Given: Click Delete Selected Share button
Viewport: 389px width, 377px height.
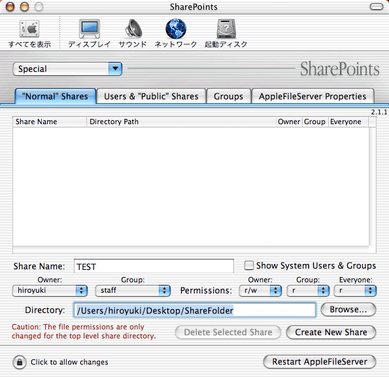Looking at the screenshot, I should click(228, 332).
